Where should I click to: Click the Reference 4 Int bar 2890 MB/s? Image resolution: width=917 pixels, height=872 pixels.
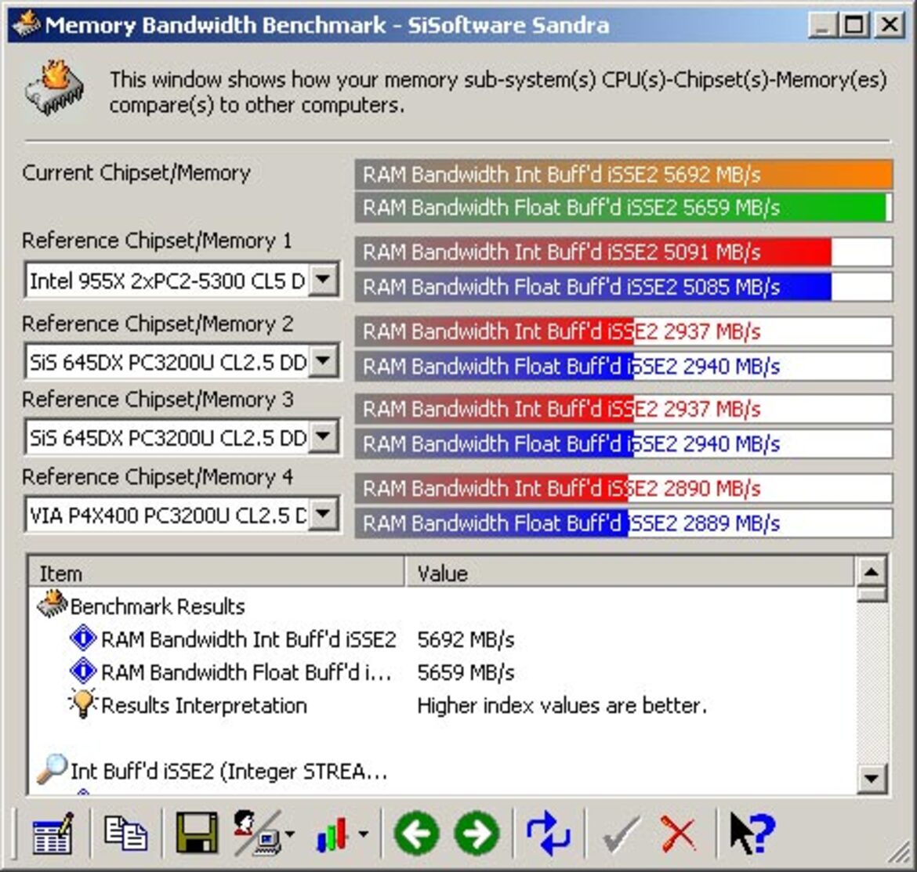coord(623,488)
